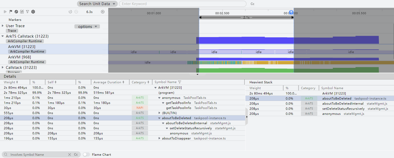Open the options dropdown for User Trace

(87, 26)
